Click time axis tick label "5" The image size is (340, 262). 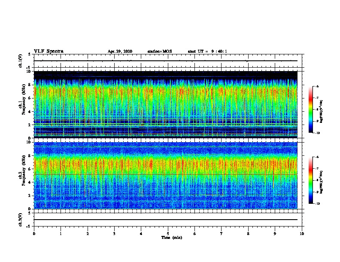[168, 234]
